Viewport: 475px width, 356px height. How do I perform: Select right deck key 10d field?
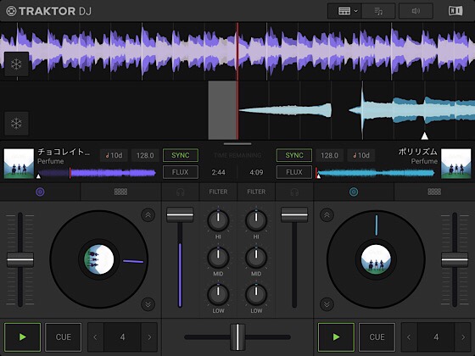(x=361, y=155)
